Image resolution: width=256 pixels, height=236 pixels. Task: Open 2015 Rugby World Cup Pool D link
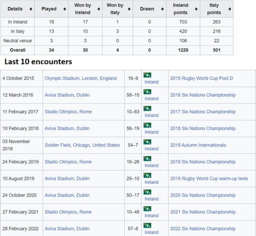pyautogui.click(x=201, y=78)
